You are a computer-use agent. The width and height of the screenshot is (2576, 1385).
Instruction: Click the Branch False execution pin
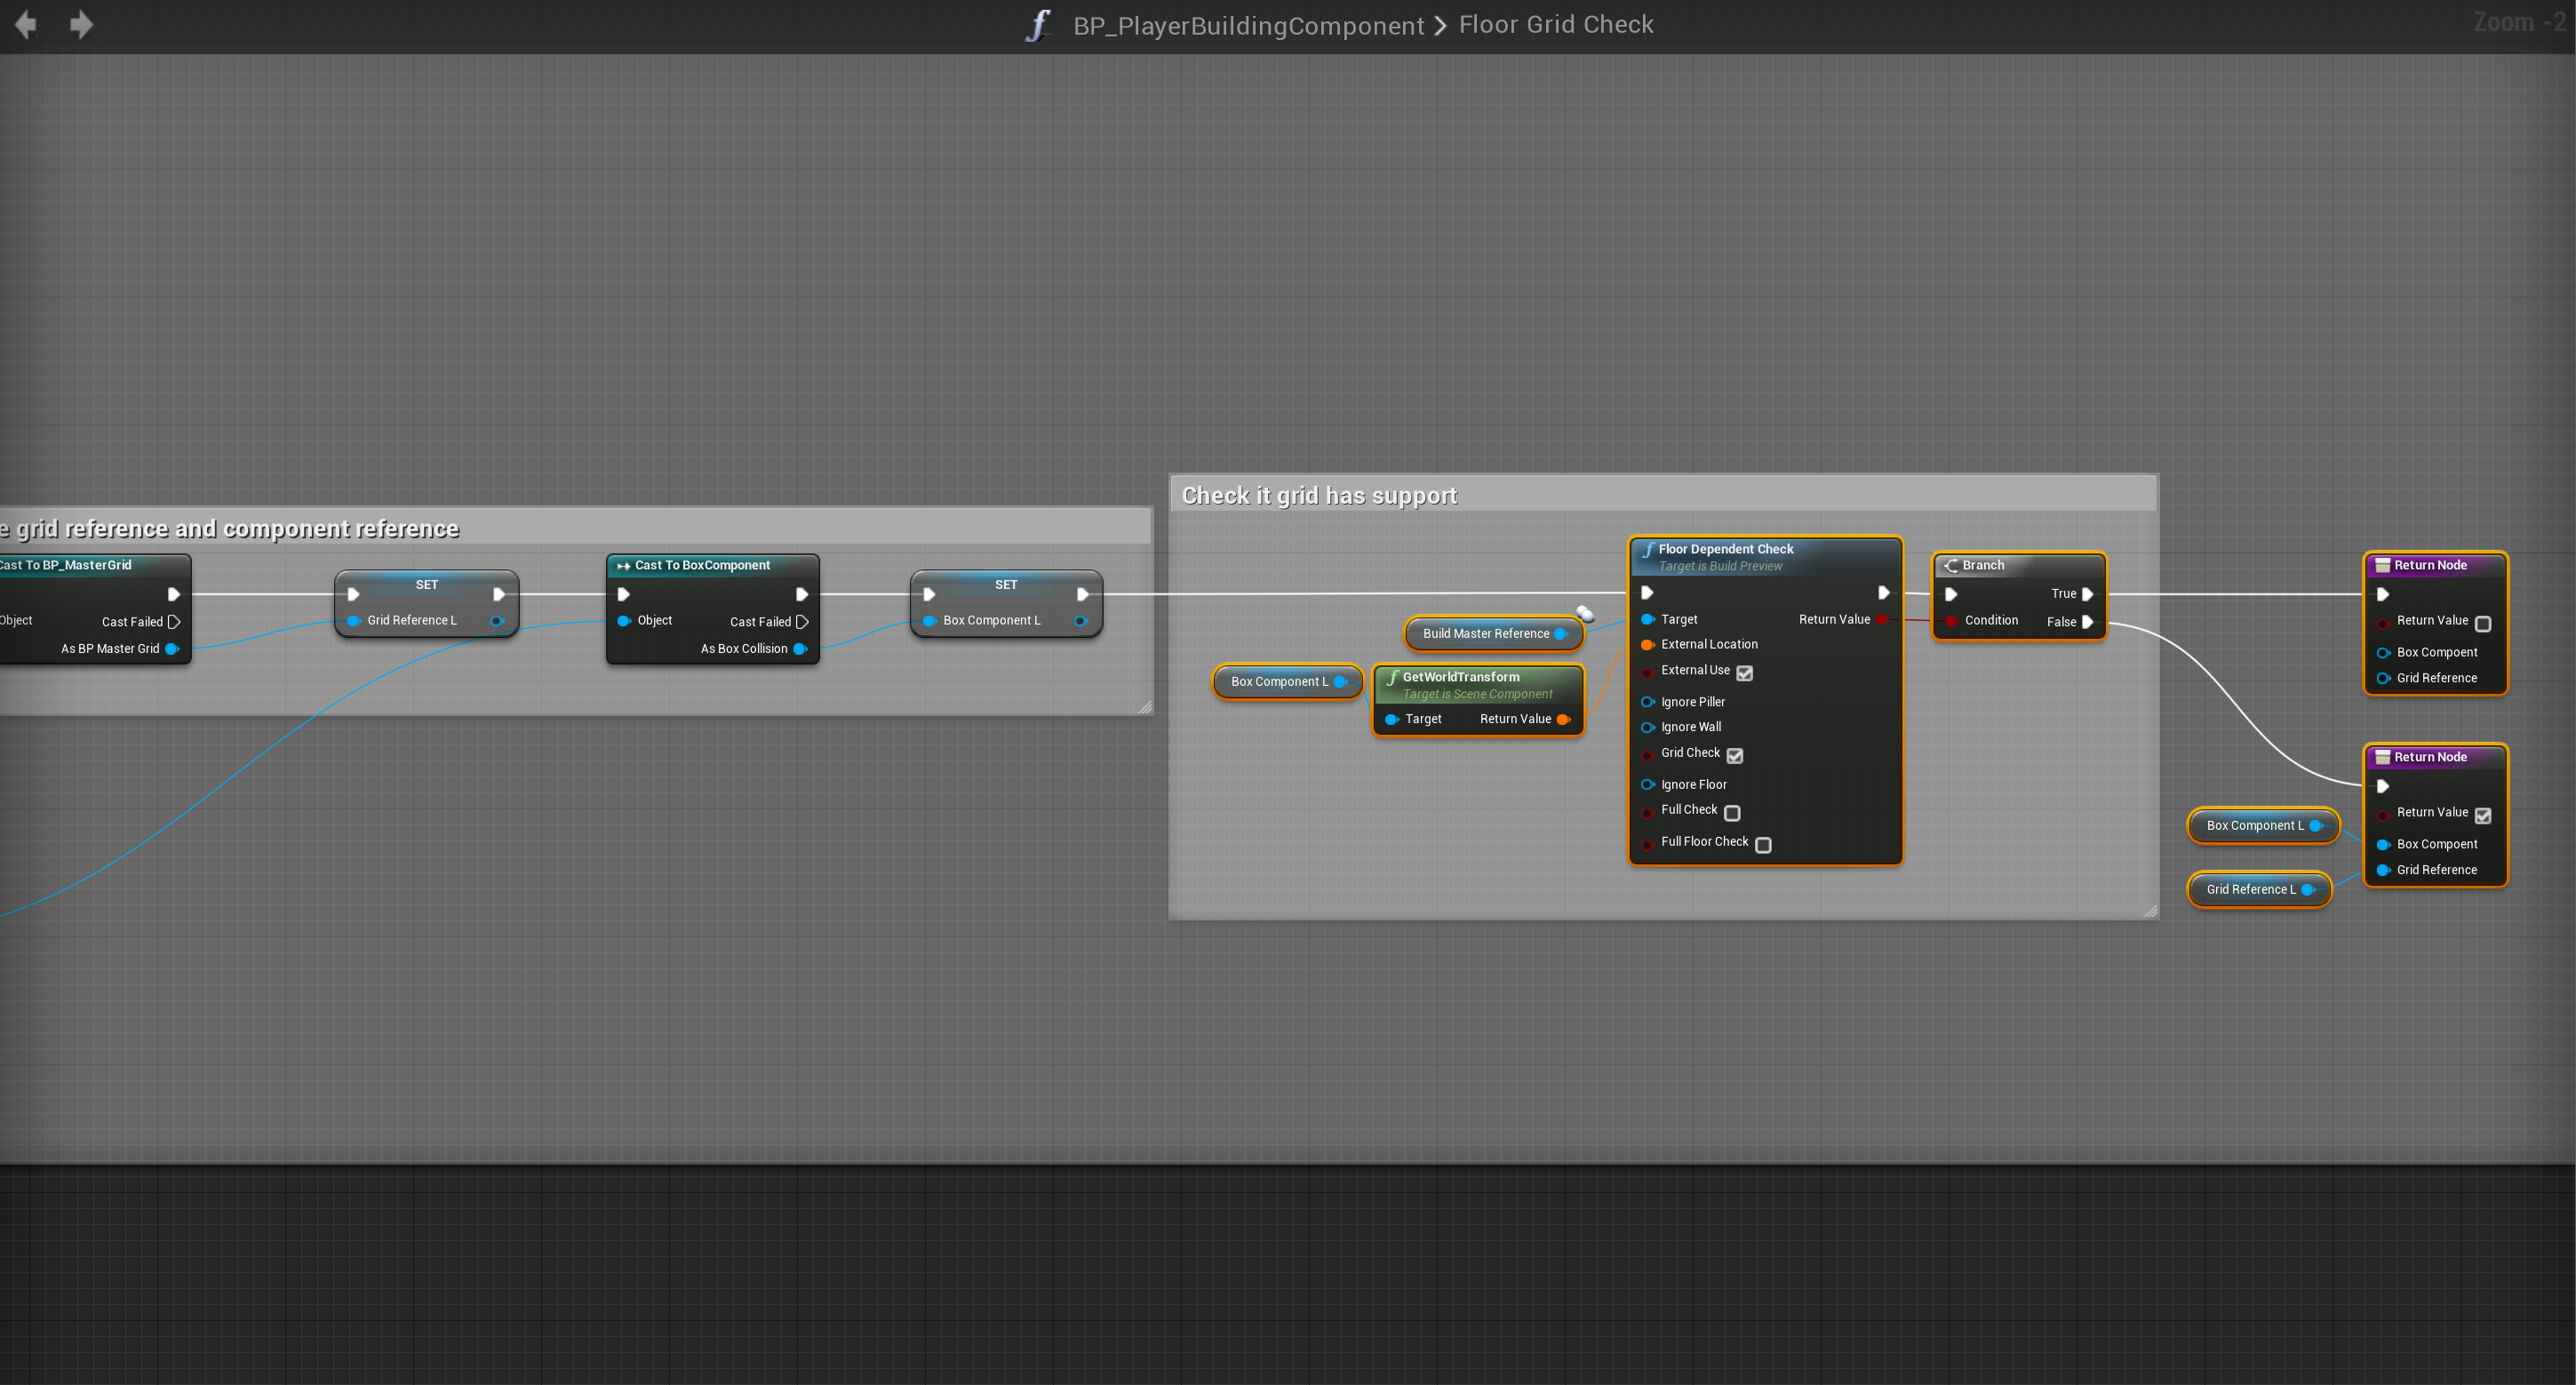pyautogui.click(x=2087, y=622)
